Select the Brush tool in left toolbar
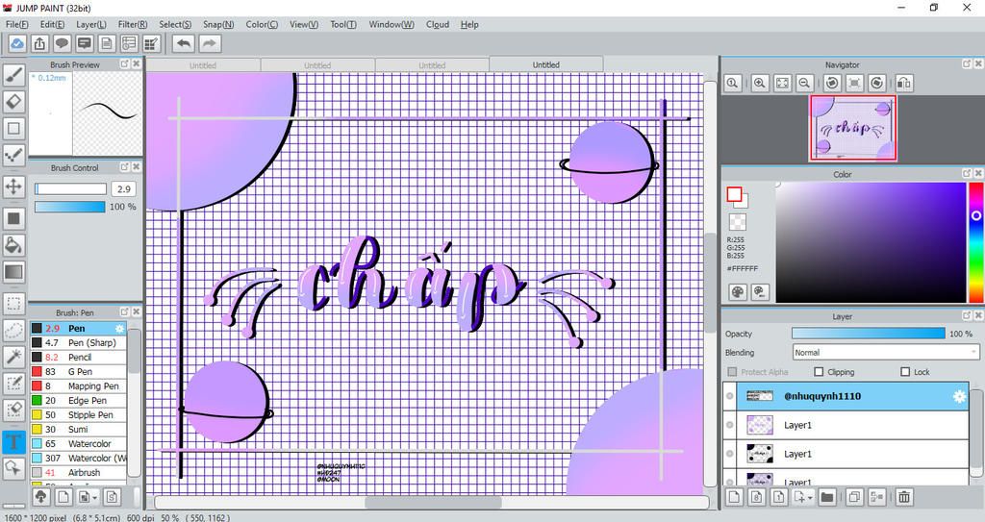The width and height of the screenshot is (985, 522). point(13,75)
